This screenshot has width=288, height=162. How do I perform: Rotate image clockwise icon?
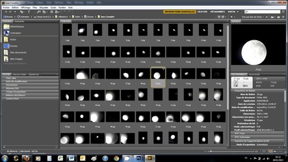(69, 12)
